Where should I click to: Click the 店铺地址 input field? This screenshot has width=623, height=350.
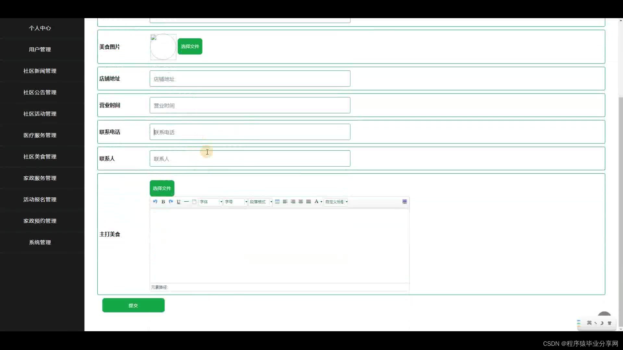coord(250,79)
